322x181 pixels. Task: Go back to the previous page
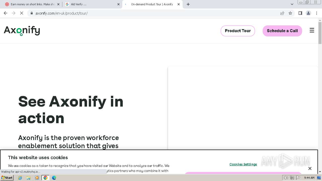click(6, 13)
